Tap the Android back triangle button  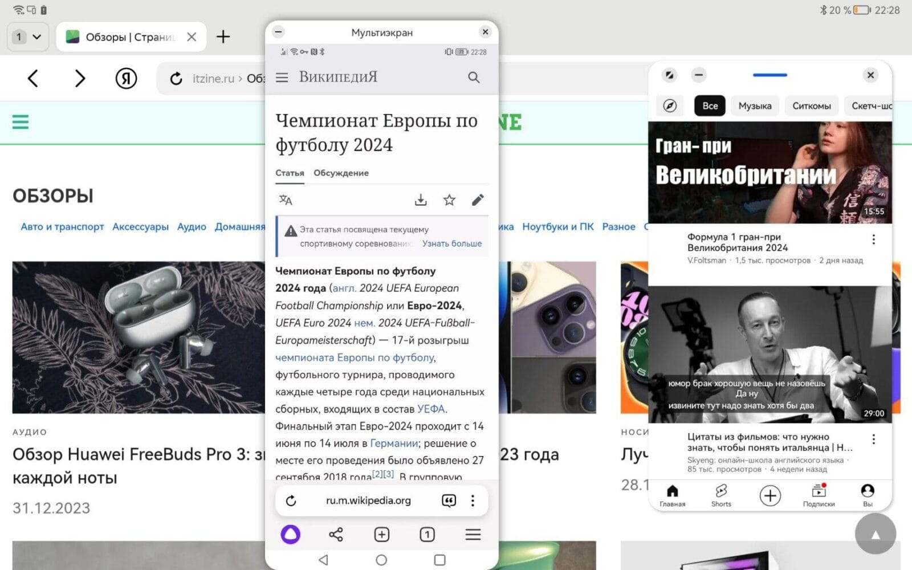323,560
